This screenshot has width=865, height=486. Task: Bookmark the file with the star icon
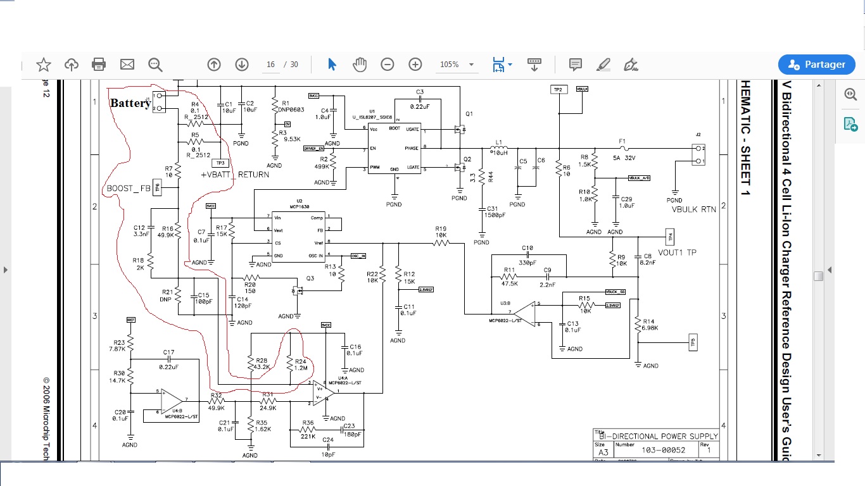pyautogui.click(x=43, y=65)
